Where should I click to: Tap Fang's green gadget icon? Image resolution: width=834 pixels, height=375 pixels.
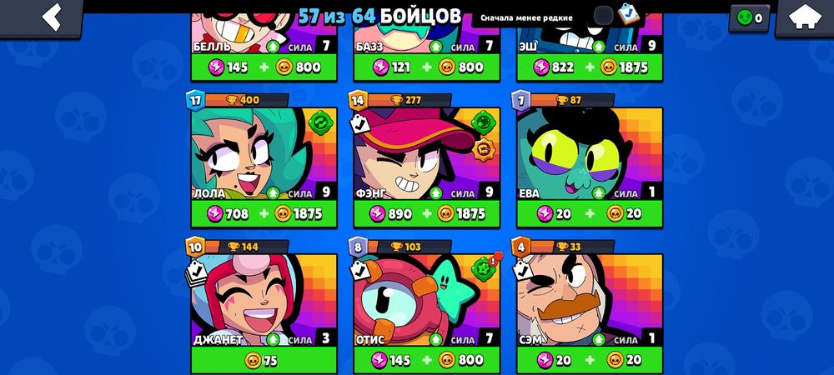(x=483, y=122)
